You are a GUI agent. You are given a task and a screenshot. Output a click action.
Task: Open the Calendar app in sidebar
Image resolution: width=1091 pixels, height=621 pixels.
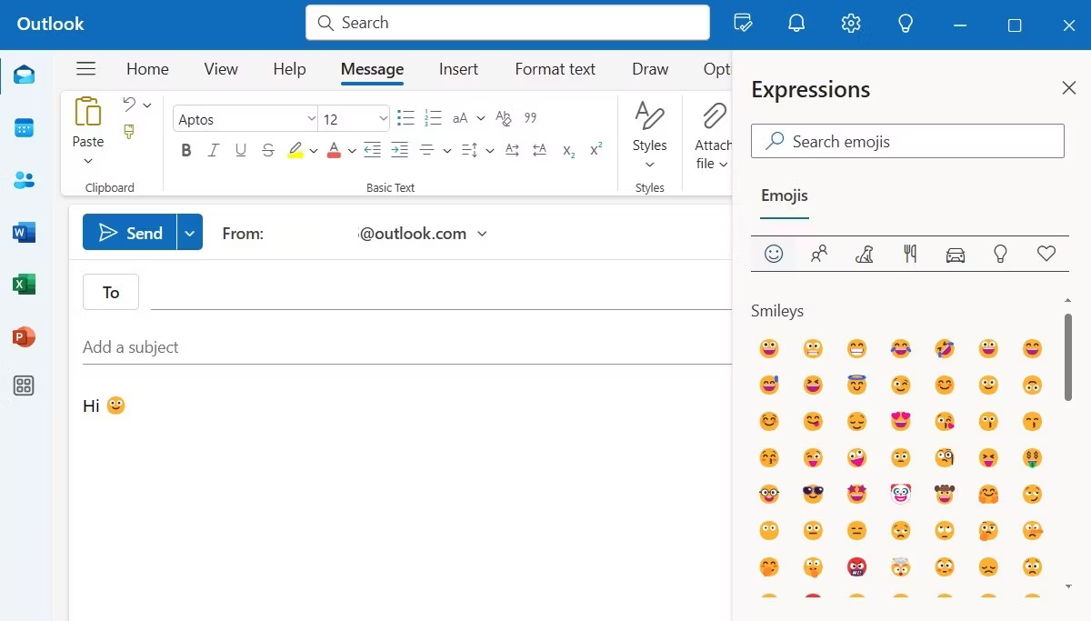click(25, 128)
